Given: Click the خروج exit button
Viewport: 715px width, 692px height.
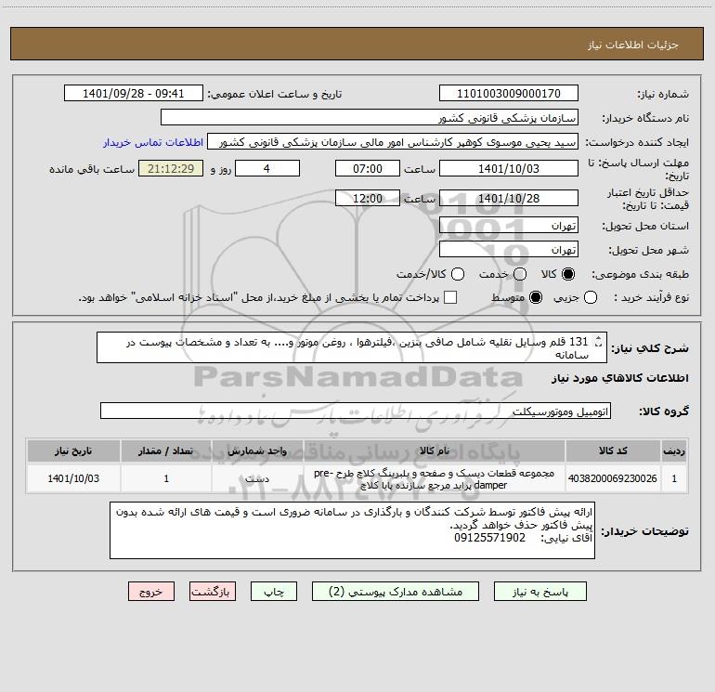Looking at the screenshot, I should pyautogui.click(x=151, y=592).
